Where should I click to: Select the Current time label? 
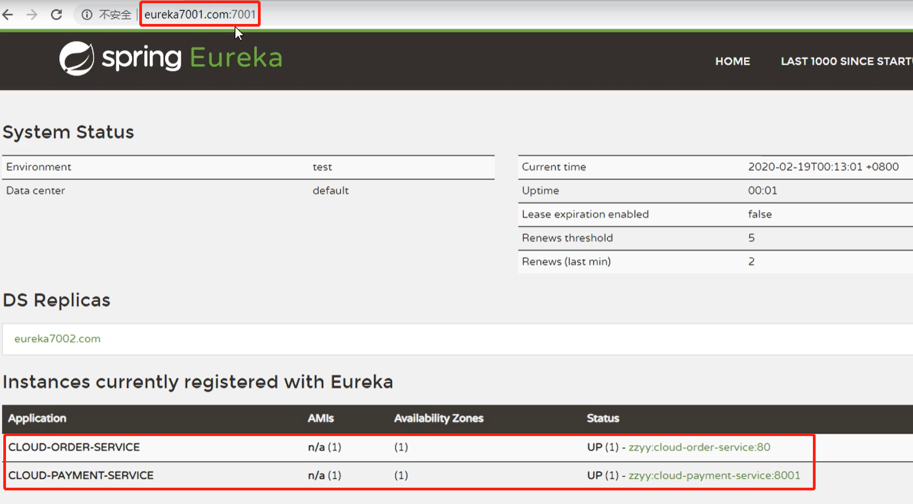tap(554, 167)
